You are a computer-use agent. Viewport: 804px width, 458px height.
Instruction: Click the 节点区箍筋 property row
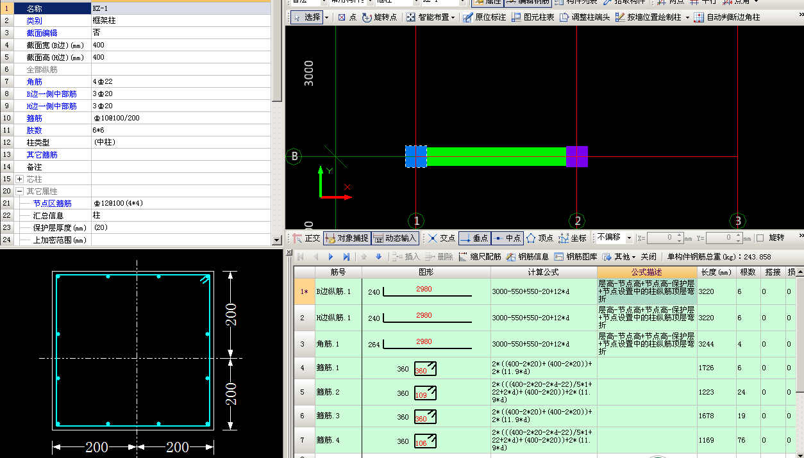tap(135, 203)
